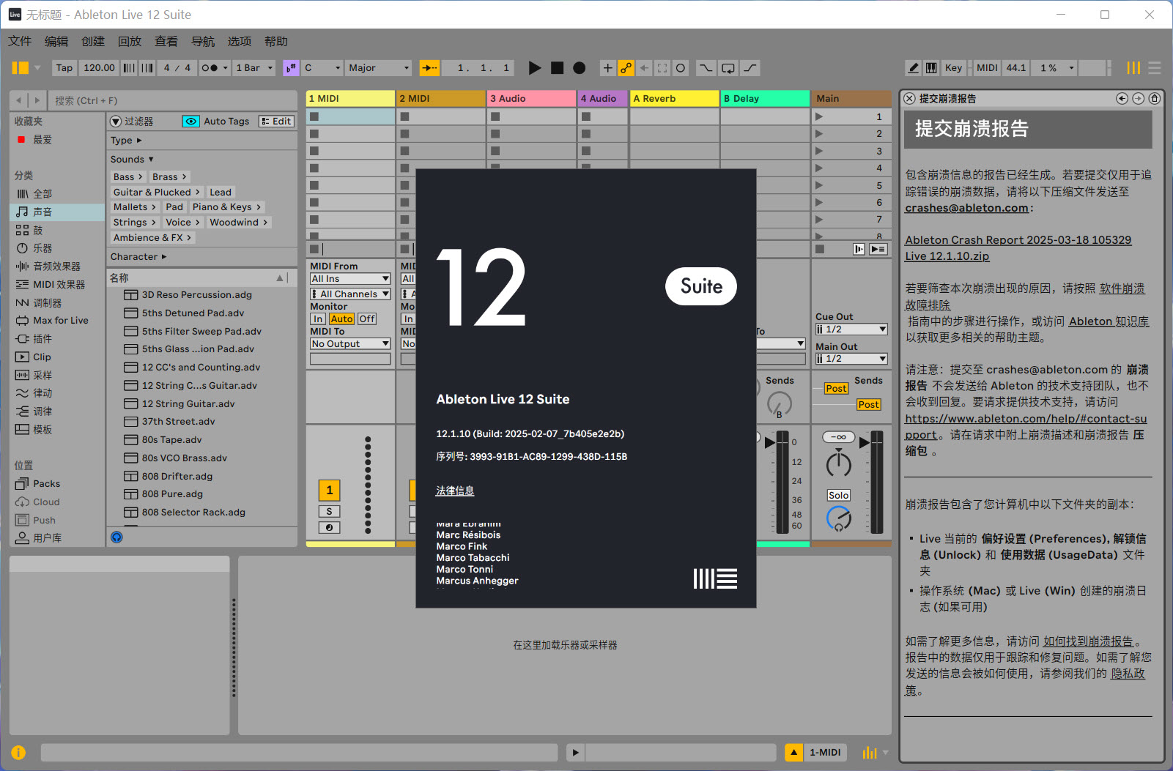Toggle the browser show/hide button
Screen dimensions: 1173x771
21,68
